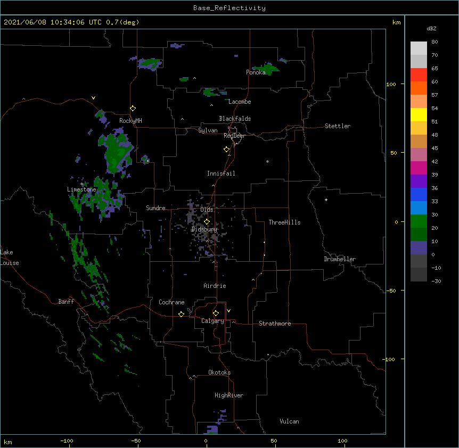The image size is (459, 448).
Task: Click the dBZ legend heading
Action: (x=431, y=28)
